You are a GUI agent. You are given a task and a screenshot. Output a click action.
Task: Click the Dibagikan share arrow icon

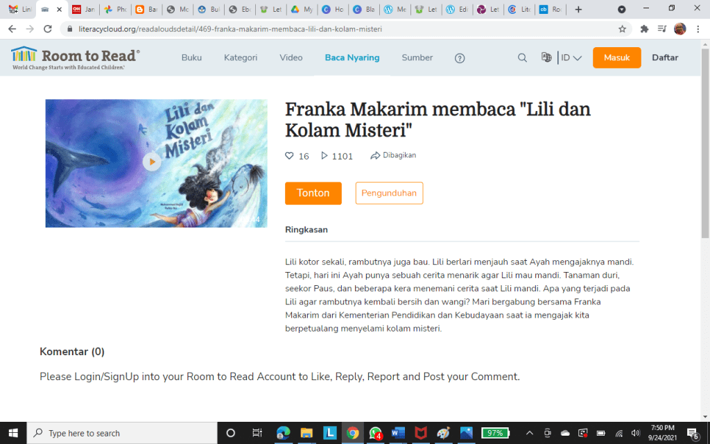[375, 156]
